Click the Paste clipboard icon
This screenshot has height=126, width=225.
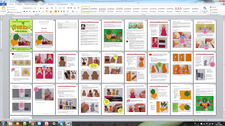coord(3,8)
